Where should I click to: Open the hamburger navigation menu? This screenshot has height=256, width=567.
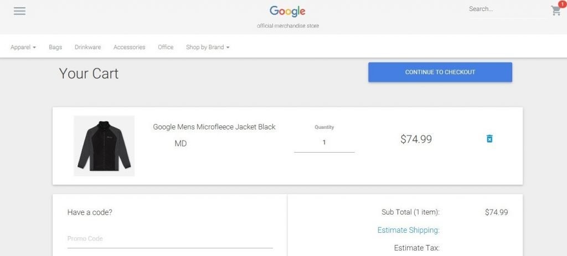19,11
